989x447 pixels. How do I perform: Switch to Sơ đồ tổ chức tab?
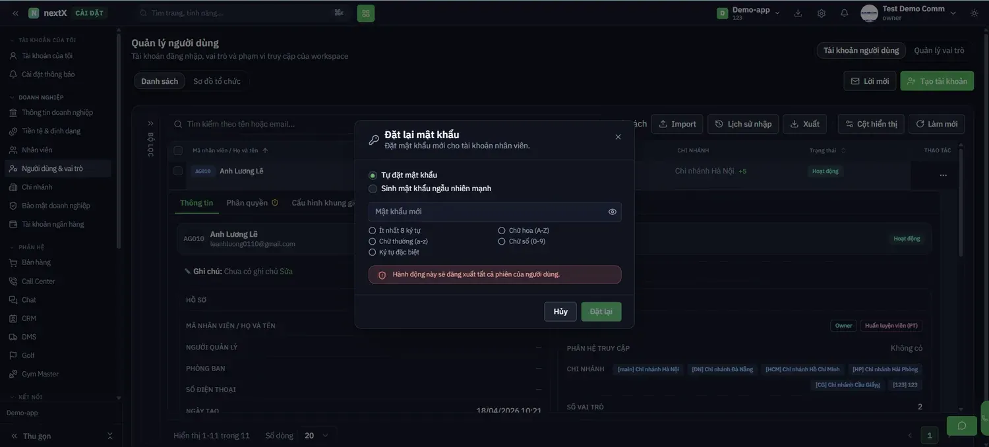pyautogui.click(x=217, y=81)
